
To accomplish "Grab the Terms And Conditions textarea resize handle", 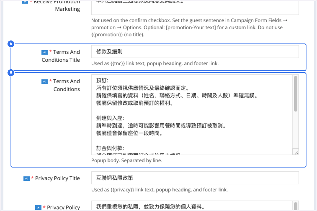I will (x=296, y=152).
